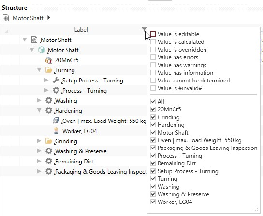
Task: Click the Oven machine icon
Action: point(56,121)
